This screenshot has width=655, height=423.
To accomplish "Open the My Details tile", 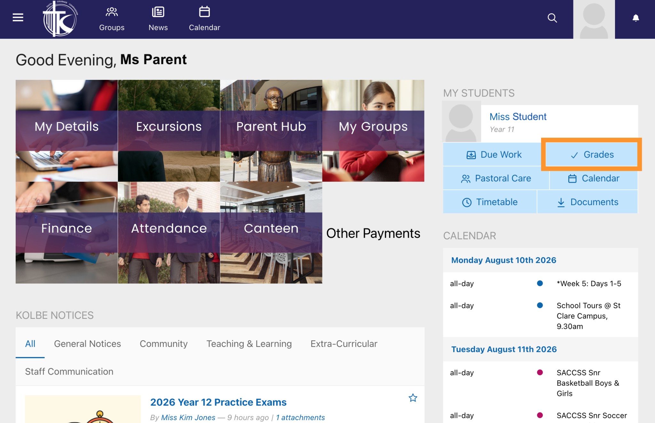I will tap(67, 131).
